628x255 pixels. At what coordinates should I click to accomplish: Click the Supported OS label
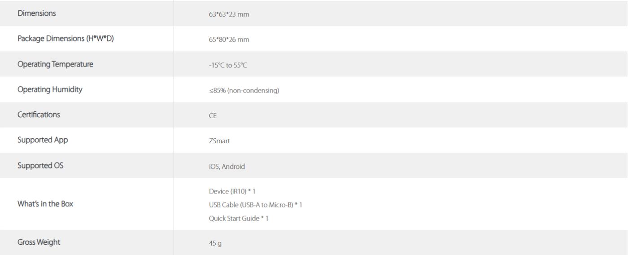40,165
